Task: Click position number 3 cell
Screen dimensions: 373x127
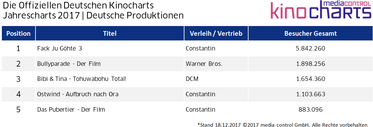Action: tap(18, 79)
